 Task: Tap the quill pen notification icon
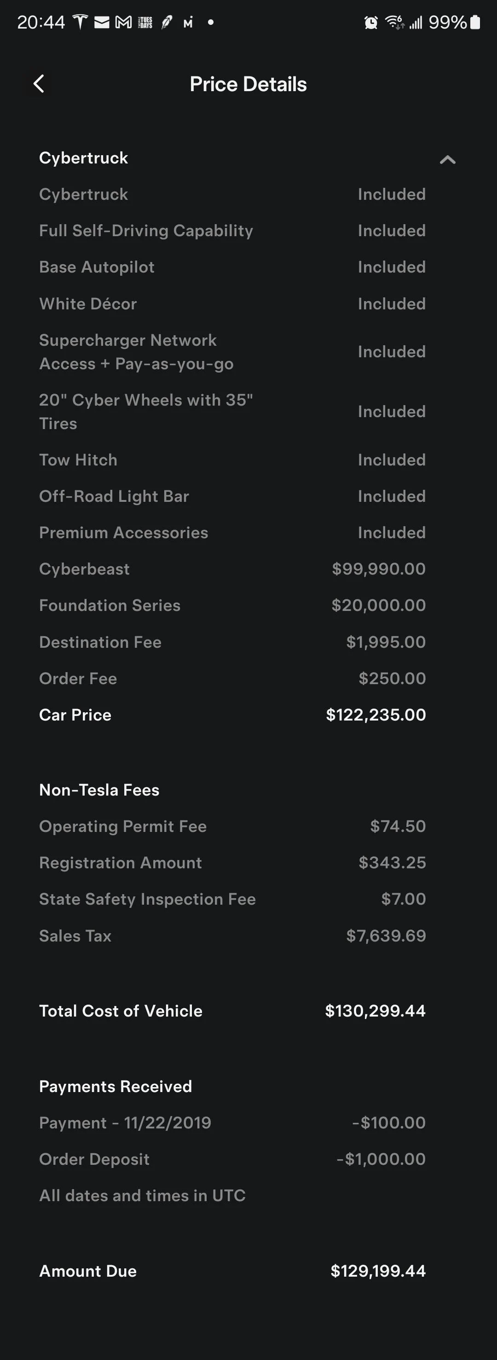point(167,22)
